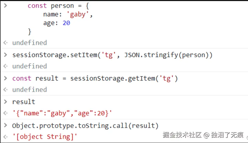The width and height of the screenshot is (248, 143).
Task: Click the sessionStorage.getItem('tg') call
Action: [124, 78]
